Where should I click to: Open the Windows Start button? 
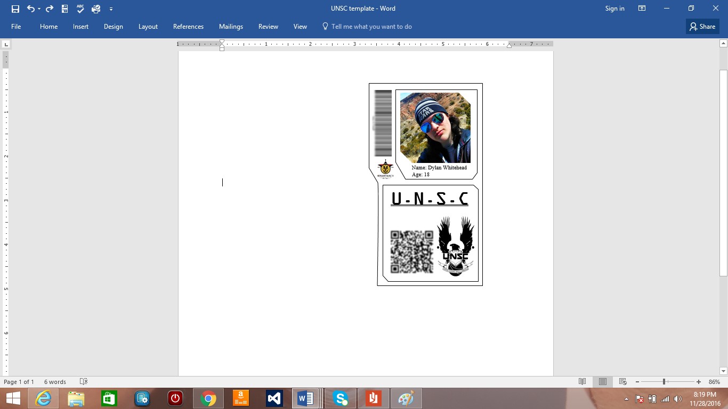[13, 398]
